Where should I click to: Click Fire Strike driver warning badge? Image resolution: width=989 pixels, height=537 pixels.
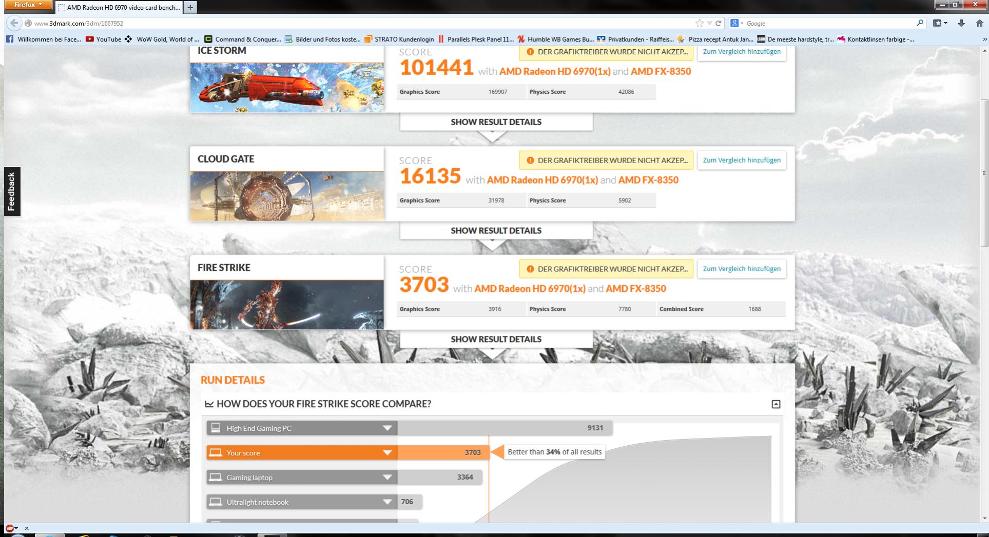[606, 269]
